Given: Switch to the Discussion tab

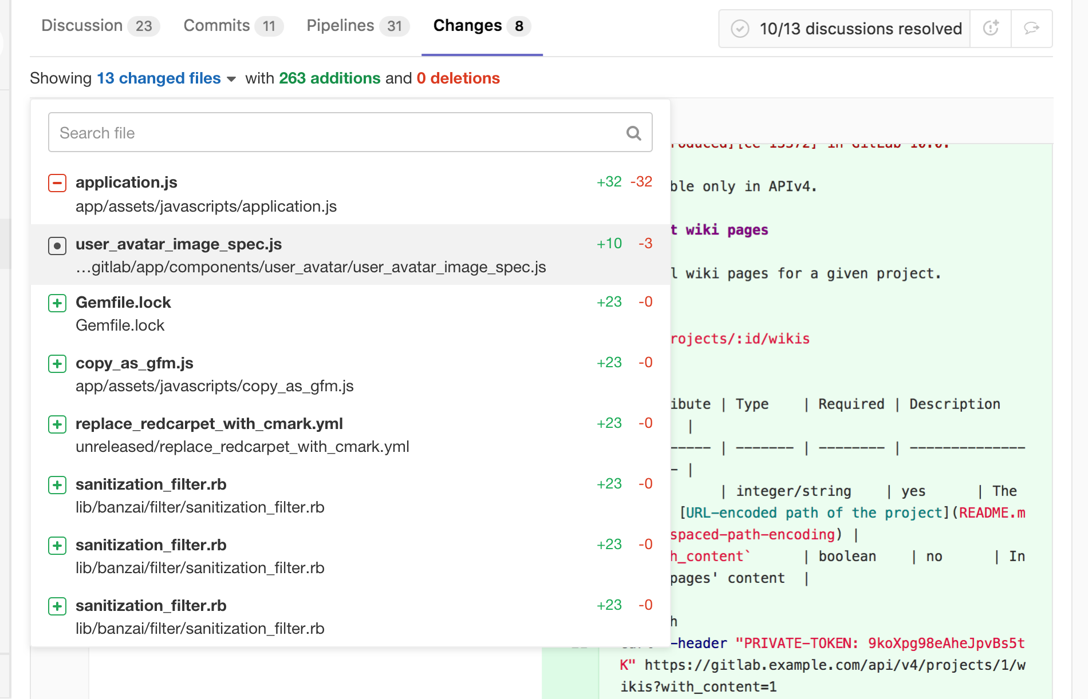Looking at the screenshot, I should (82, 26).
